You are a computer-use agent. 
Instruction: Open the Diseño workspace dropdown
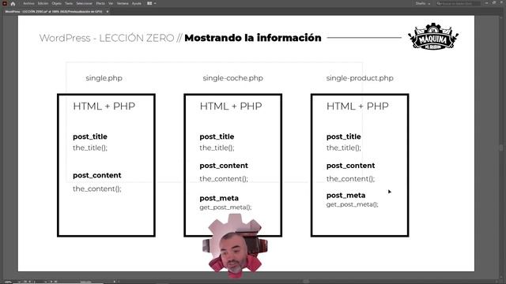(x=423, y=3)
